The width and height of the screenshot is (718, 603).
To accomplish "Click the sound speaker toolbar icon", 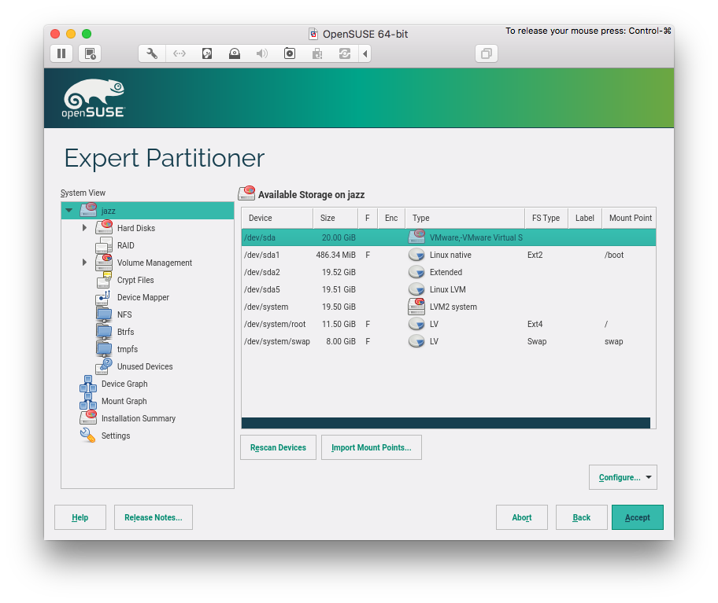I will 262,53.
